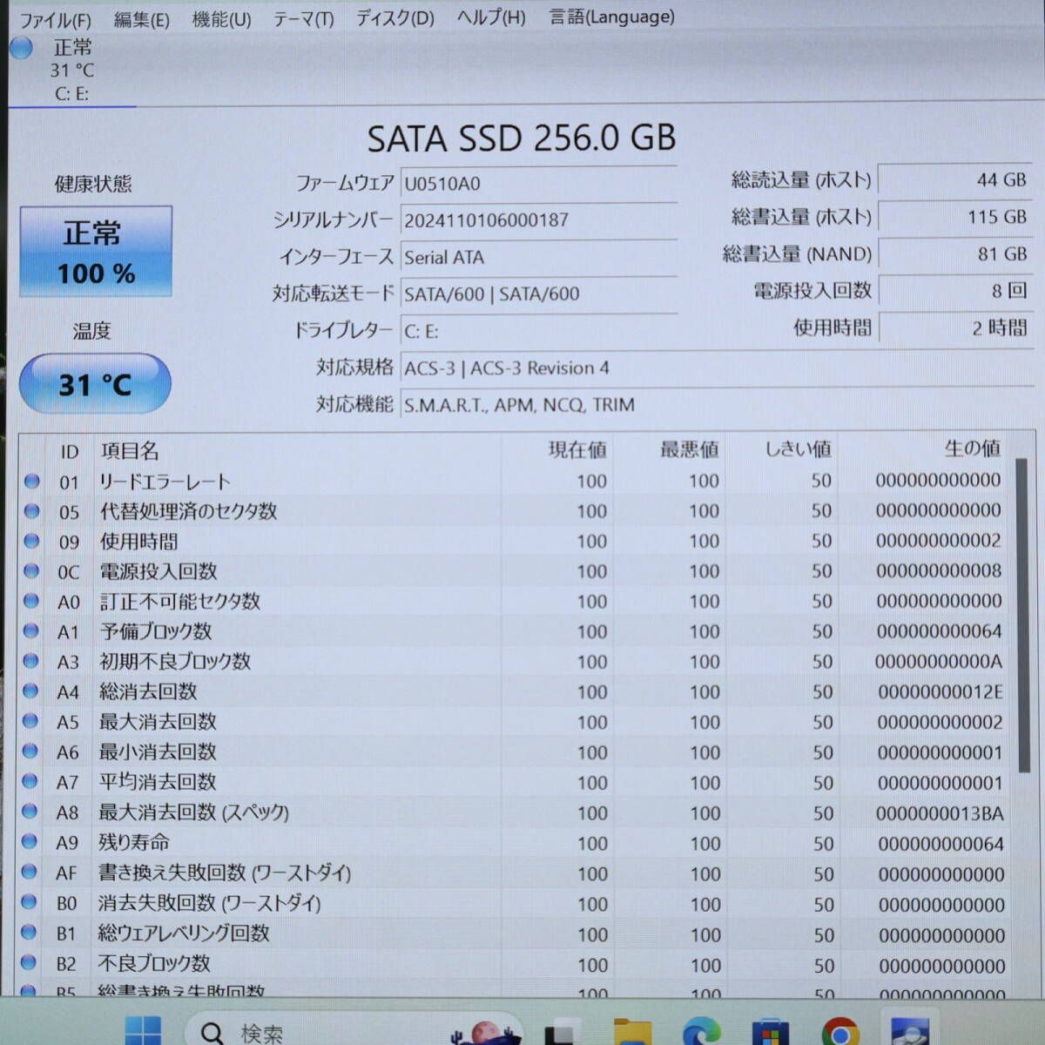Click the S.M.A.R.T., APM, NCQ, TRIM field

(x=717, y=404)
